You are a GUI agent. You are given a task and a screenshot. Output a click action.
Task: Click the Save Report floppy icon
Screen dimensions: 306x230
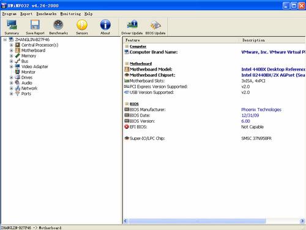(x=35, y=25)
